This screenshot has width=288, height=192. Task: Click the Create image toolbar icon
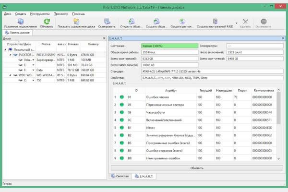156,22
